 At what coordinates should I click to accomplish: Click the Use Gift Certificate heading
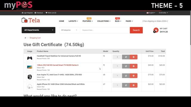(54, 45)
